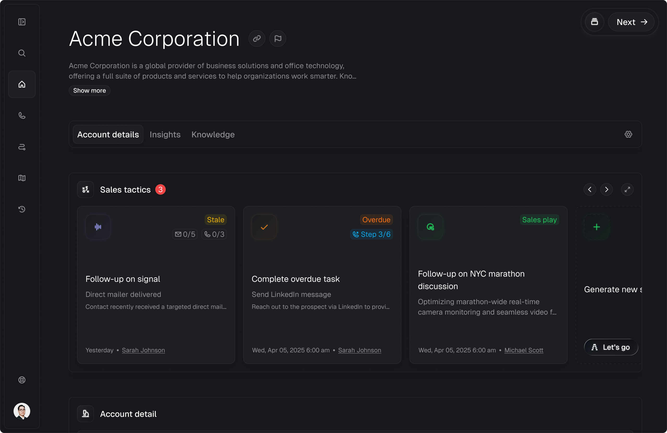
Task: Open history clock icon in sidebar
Action: click(x=22, y=209)
